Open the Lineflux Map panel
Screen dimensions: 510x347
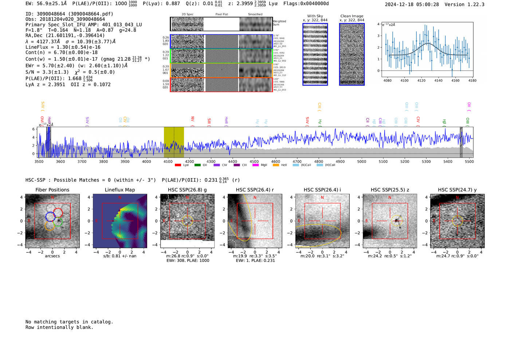[120, 221]
